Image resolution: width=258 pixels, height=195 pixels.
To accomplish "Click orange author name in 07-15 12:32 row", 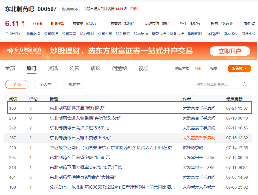I will (x=199, y=138).
